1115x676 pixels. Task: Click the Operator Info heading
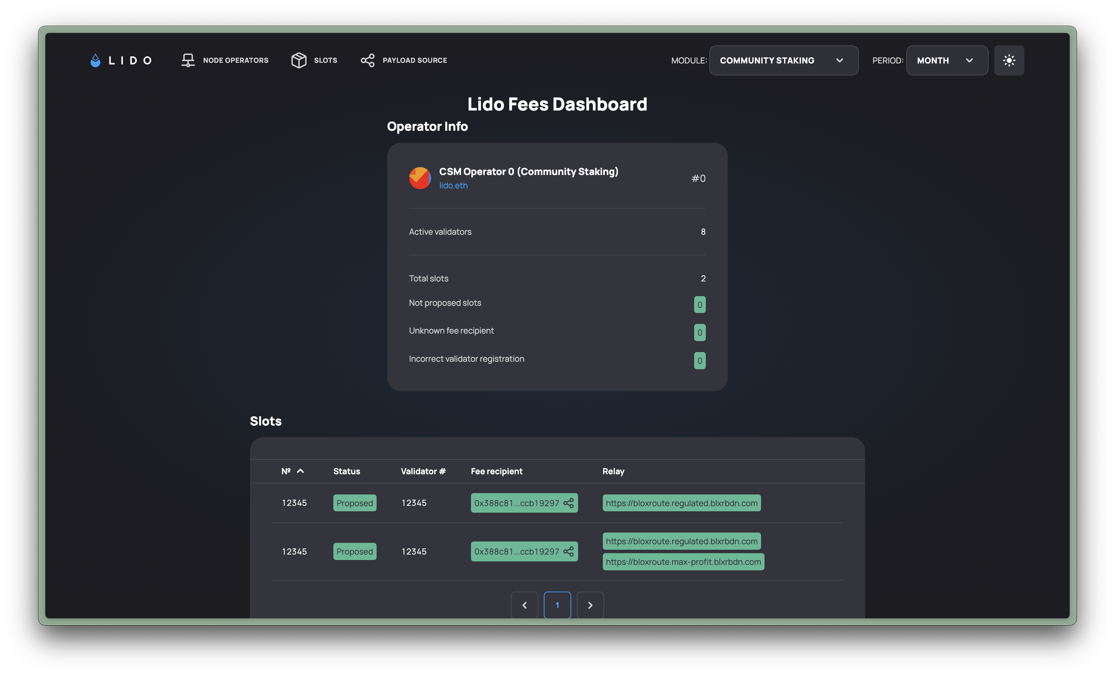[x=427, y=126]
